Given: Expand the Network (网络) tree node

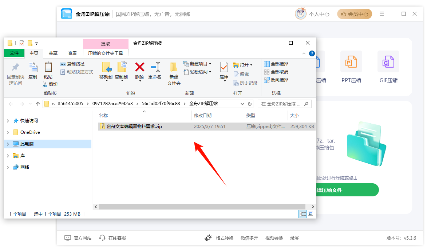Looking at the screenshot, I should tap(8, 168).
